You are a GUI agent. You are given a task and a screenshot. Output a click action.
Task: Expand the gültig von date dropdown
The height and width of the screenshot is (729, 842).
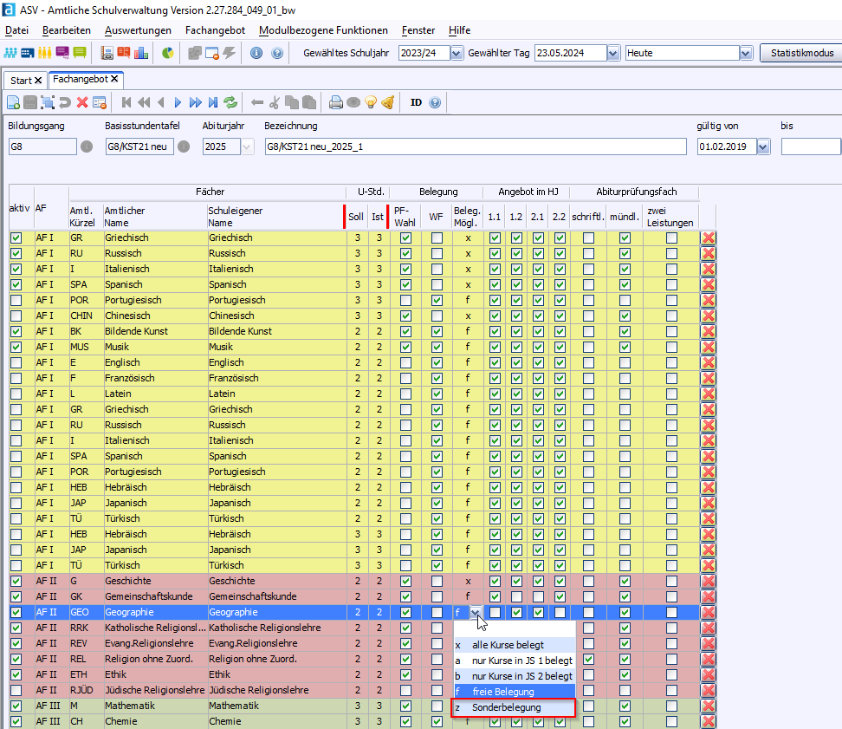pyautogui.click(x=762, y=146)
